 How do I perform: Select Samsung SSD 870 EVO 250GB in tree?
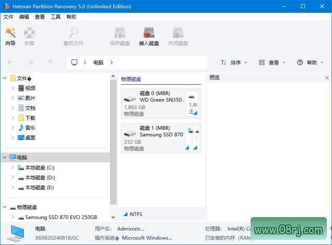tap(58, 217)
